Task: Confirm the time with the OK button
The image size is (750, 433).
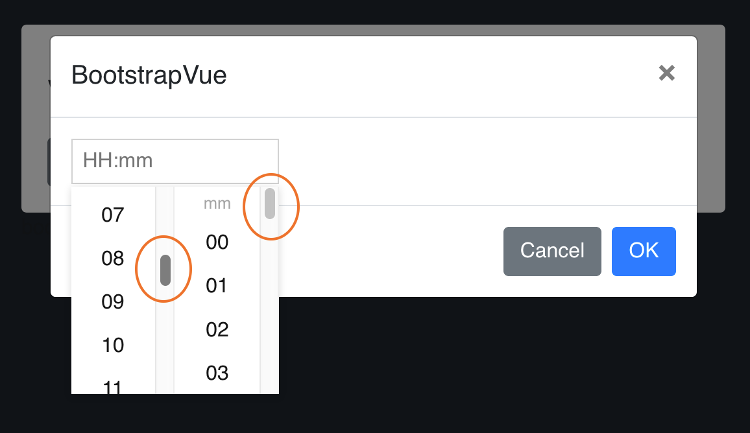Action: pyautogui.click(x=644, y=252)
